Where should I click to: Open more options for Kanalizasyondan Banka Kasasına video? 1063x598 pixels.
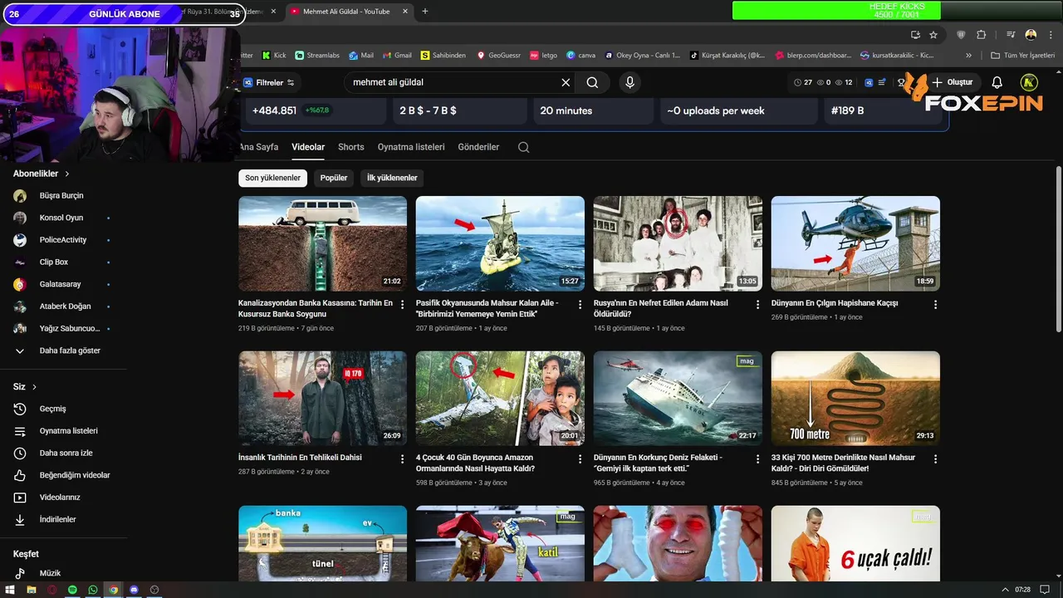(x=403, y=305)
